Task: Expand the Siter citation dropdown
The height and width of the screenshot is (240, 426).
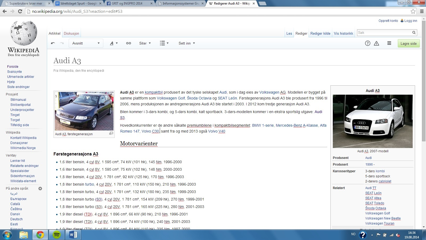Action: point(145,43)
